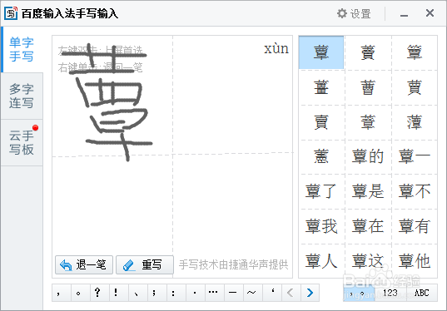Choose candidate phrase 蕈有
Image resolution: width=447 pixels, height=311 pixels.
(415, 226)
